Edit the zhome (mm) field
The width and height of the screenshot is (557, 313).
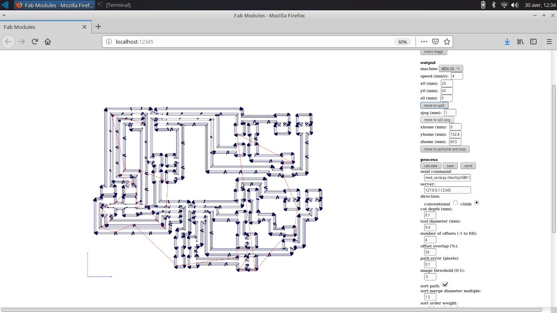[455, 142]
